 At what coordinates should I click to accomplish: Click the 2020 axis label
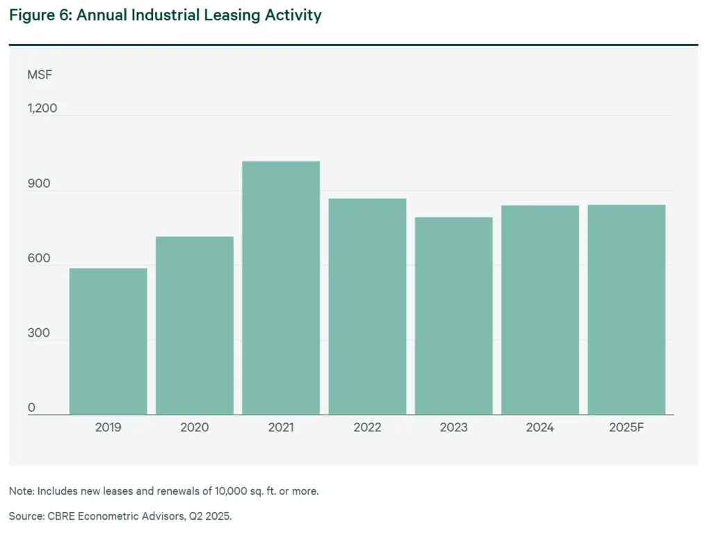tap(194, 427)
